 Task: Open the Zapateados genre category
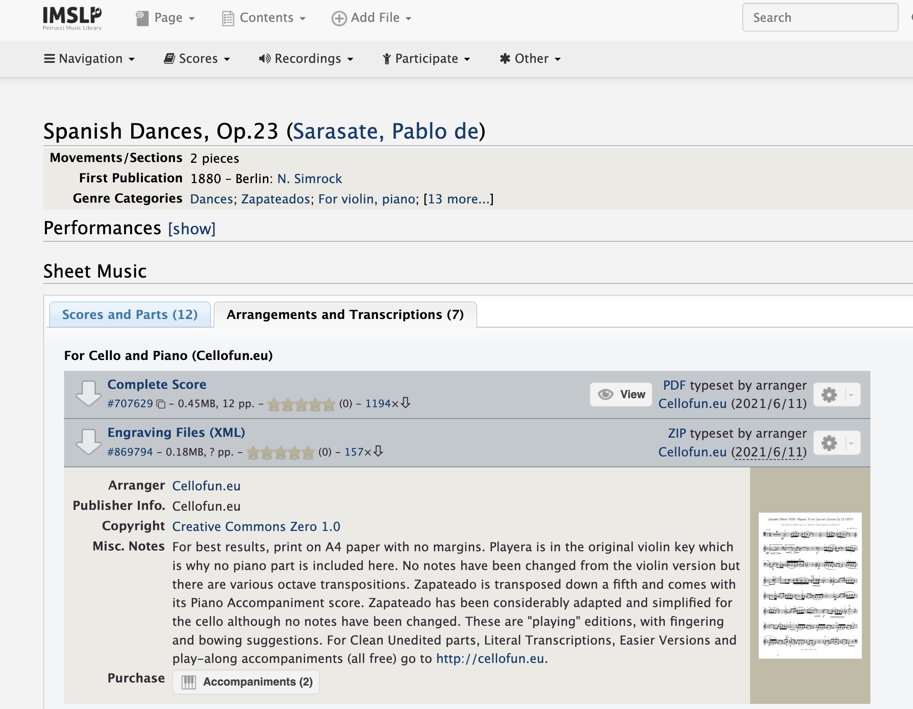pyautogui.click(x=275, y=199)
